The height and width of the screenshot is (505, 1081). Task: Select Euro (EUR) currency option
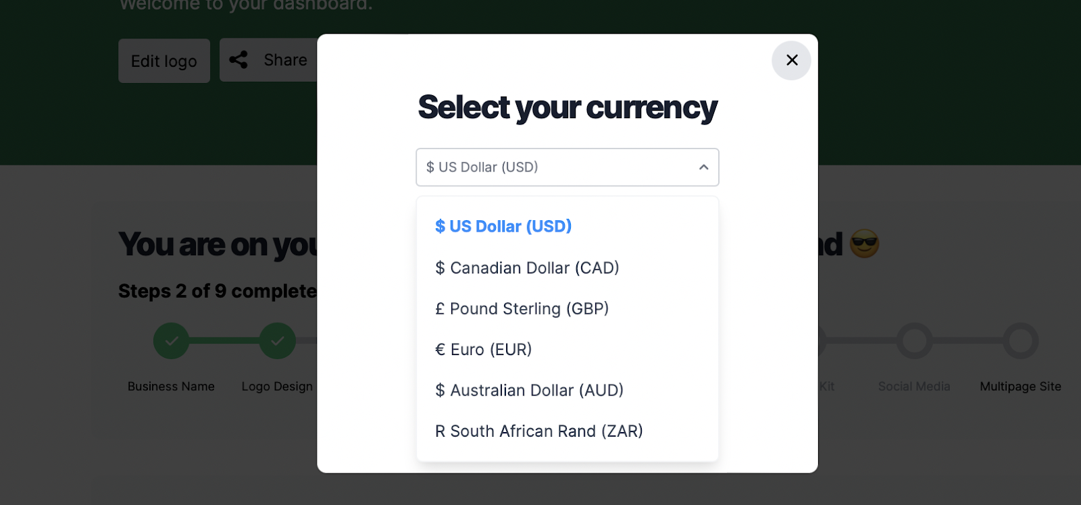click(x=484, y=350)
